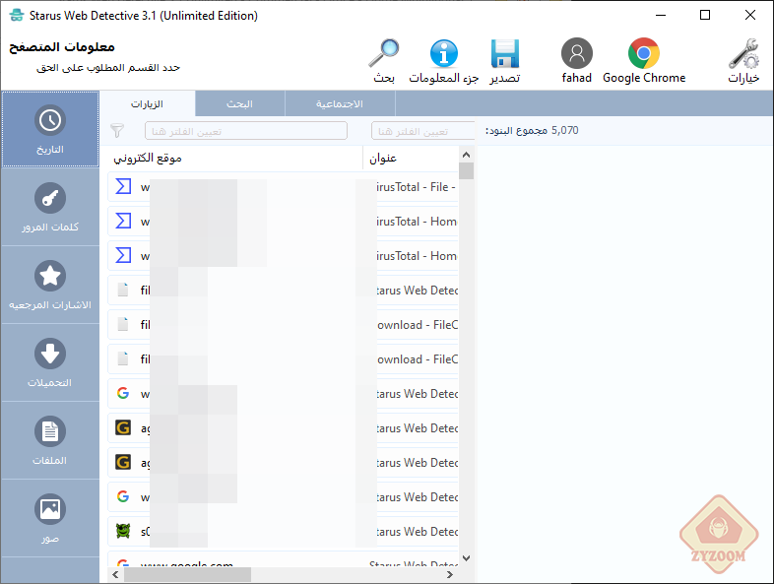Select the first 'ownload - FileC' row title
The height and width of the screenshot is (584, 774).
point(418,325)
